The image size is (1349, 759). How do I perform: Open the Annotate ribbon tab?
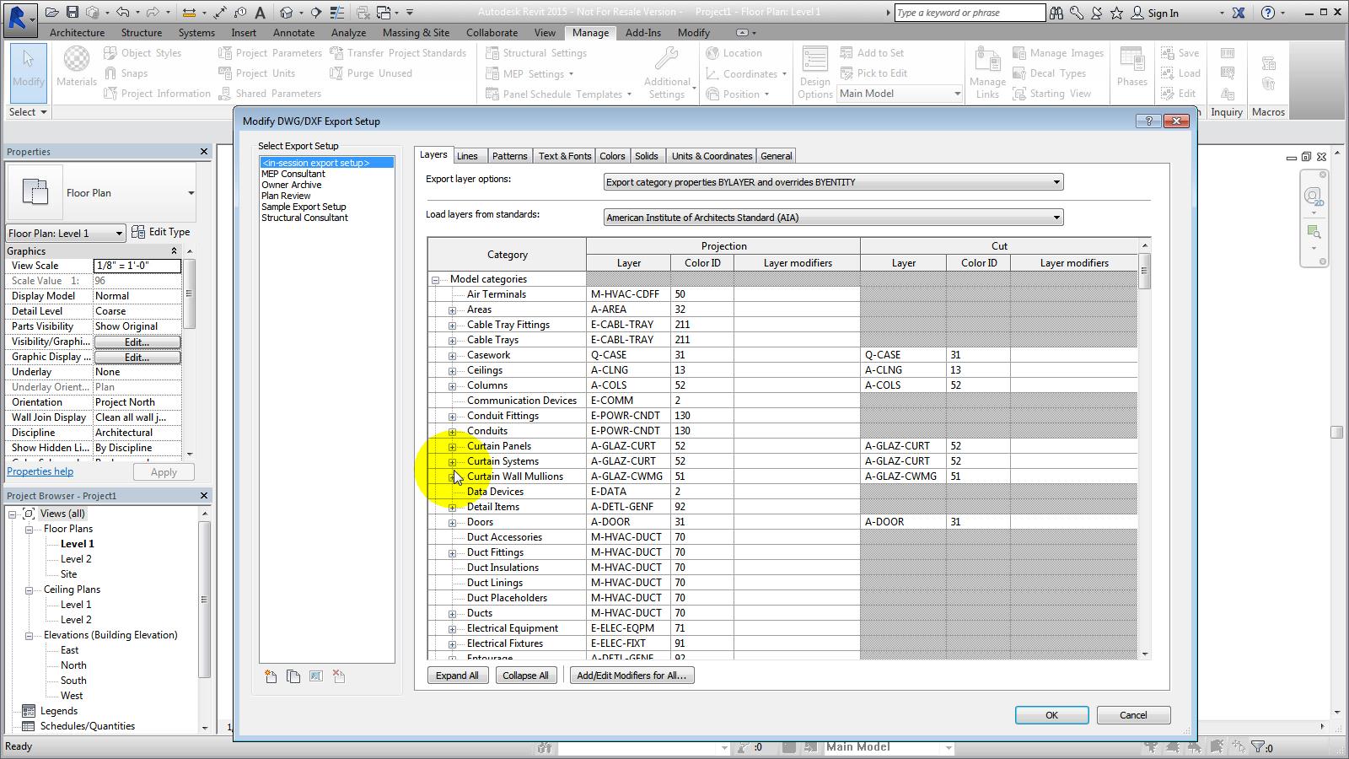(x=293, y=33)
